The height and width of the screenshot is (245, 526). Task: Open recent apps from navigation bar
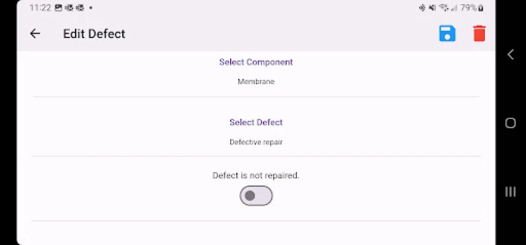(x=510, y=192)
